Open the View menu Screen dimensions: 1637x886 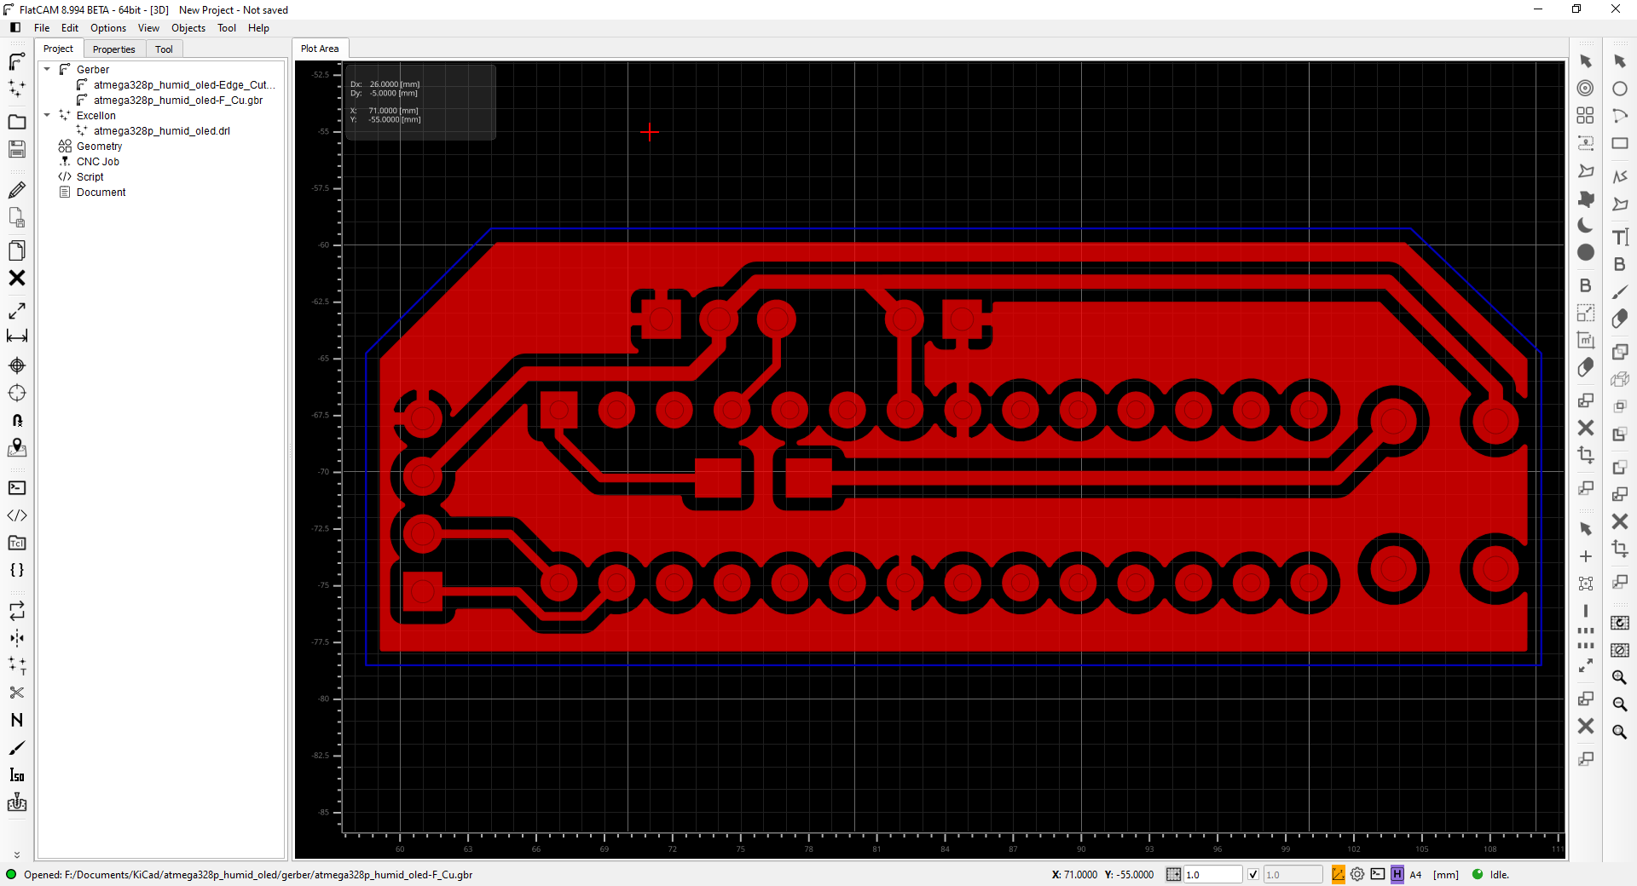[148, 28]
